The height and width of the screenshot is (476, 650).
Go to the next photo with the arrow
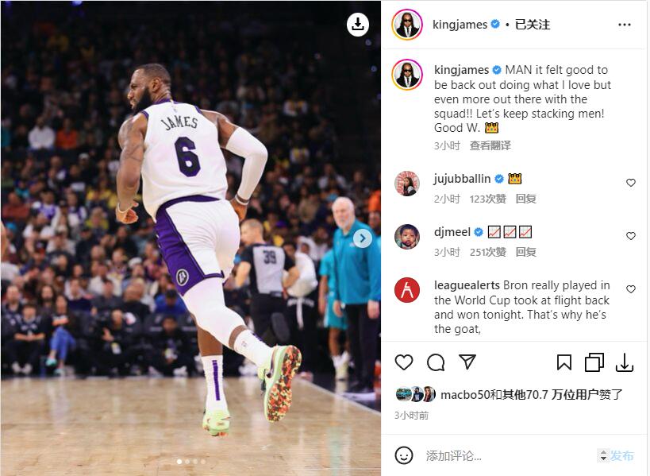tap(363, 238)
